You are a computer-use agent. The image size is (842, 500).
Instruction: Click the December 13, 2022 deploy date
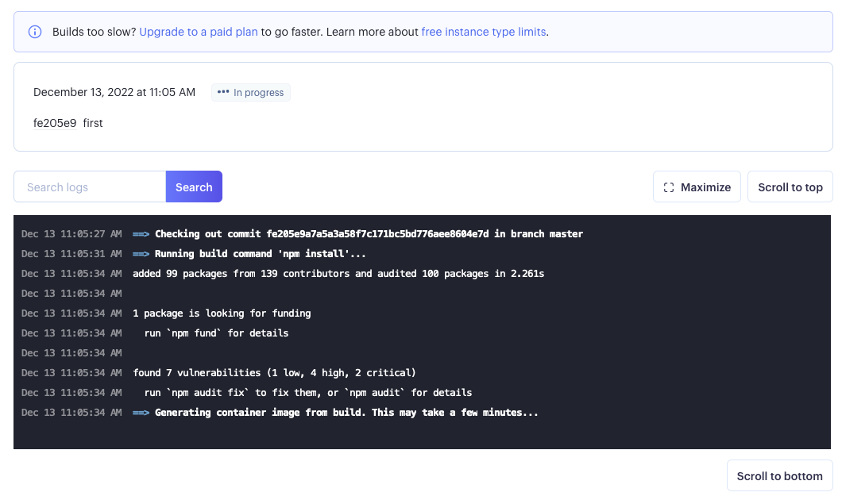pos(114,92)
